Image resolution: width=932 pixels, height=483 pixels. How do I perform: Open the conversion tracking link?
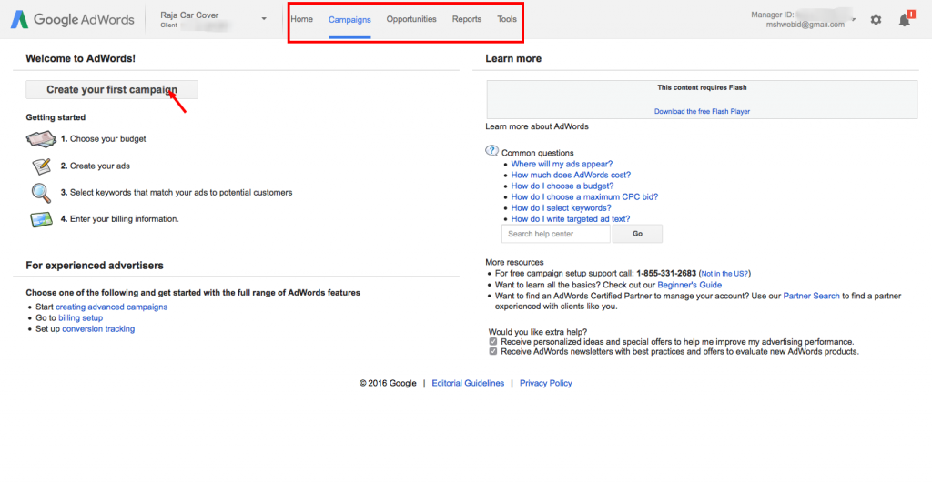click(98, 329)
